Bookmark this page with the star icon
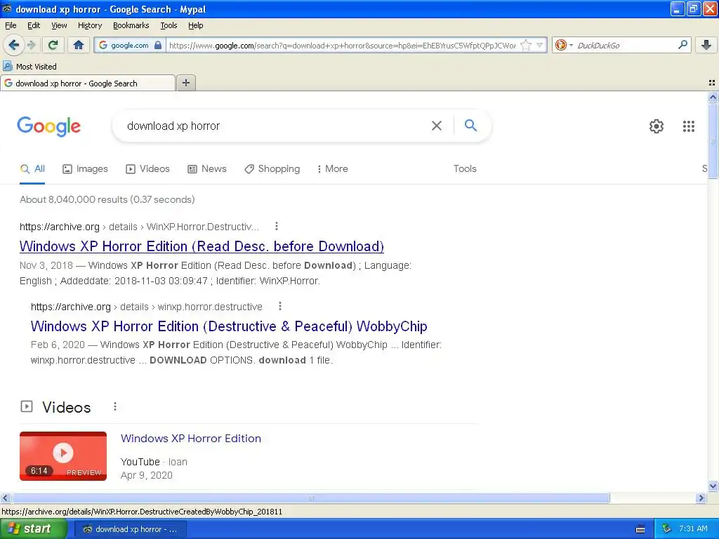Image resolution: width=719 pixels, height=539 pixels. coord(526,45)
